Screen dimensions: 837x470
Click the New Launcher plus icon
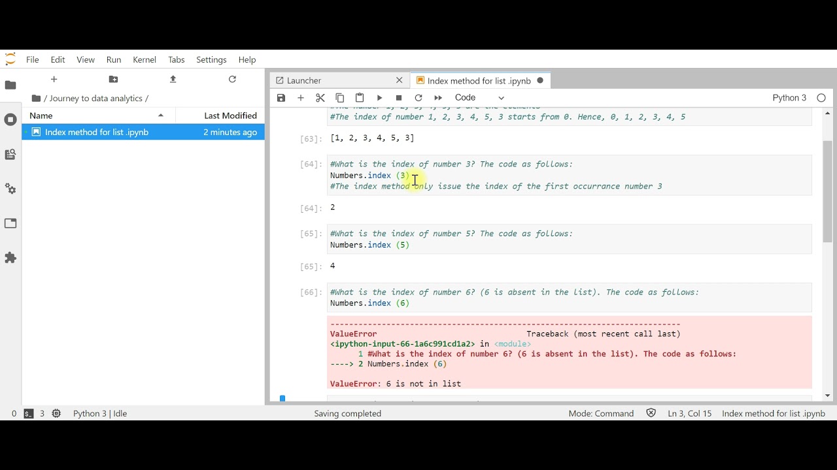point(54,79)
